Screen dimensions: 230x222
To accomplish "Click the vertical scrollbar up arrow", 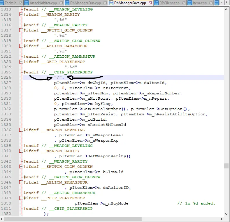I will pyautogui.click(x=226, y=9).
